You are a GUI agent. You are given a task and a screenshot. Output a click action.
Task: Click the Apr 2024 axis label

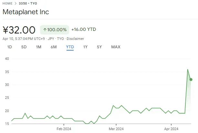(171, 129)
